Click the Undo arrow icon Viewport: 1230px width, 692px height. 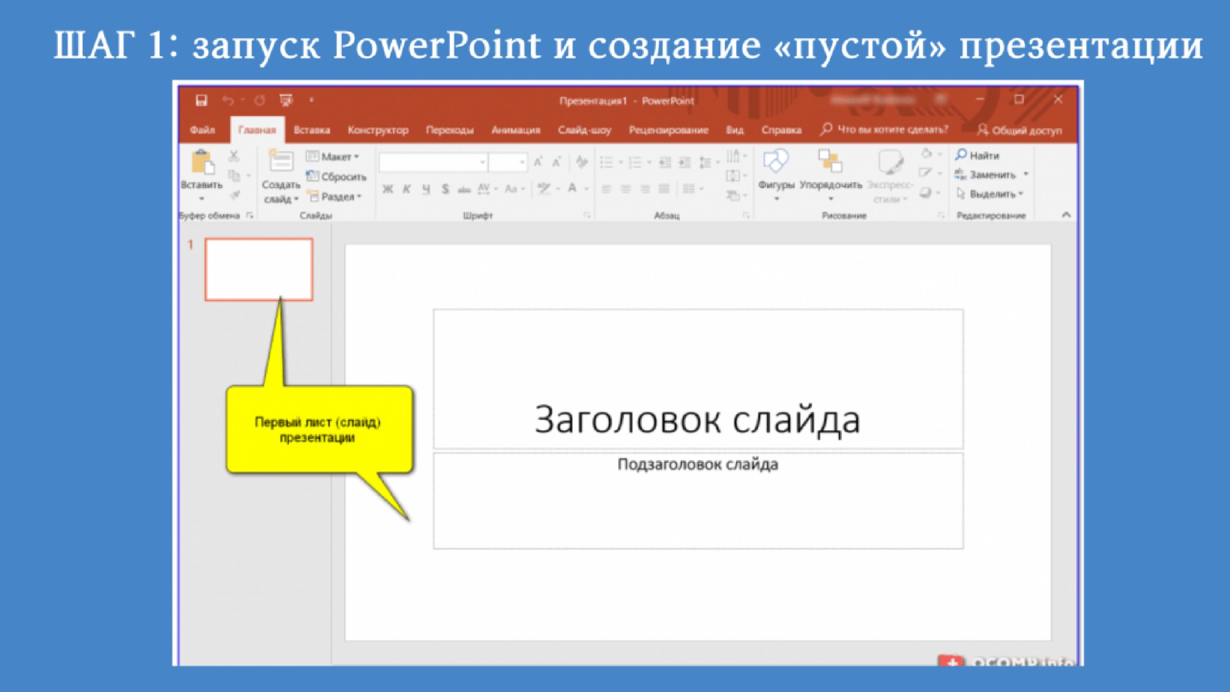tap(228, 100)
